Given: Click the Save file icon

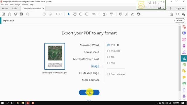Looking at the screenshot, I should tap(4, 14).
